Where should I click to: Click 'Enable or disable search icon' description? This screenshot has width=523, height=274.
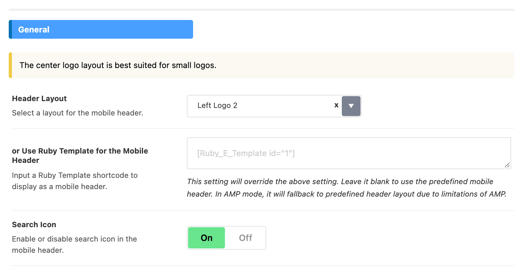(x=74, y=245)
